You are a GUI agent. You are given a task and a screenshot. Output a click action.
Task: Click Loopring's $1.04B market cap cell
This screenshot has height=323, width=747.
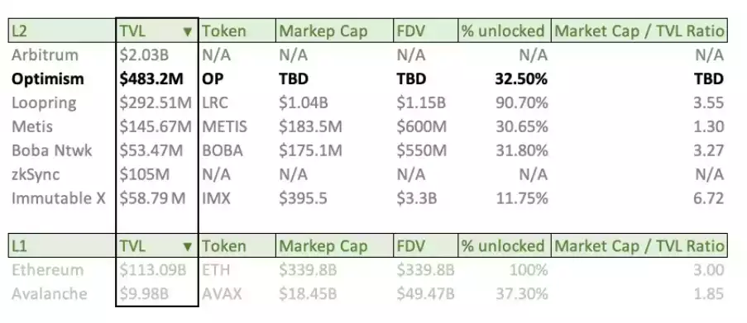coord(334,102)
